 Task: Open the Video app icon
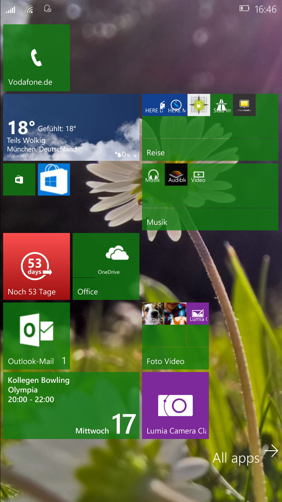coord(199,174)
